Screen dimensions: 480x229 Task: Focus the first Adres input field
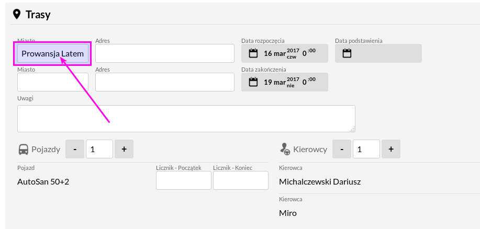(165, 53)
